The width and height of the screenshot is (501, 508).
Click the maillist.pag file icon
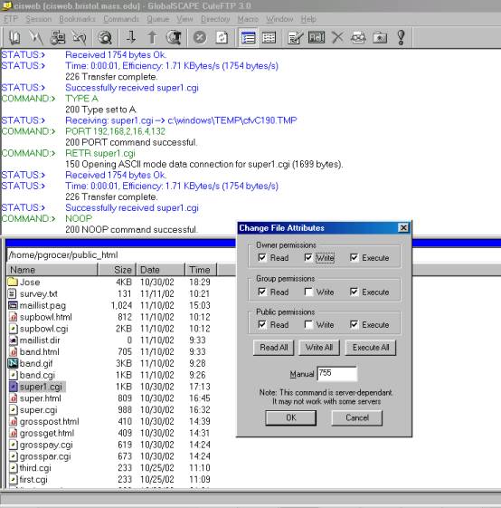(x=13, y=305)
